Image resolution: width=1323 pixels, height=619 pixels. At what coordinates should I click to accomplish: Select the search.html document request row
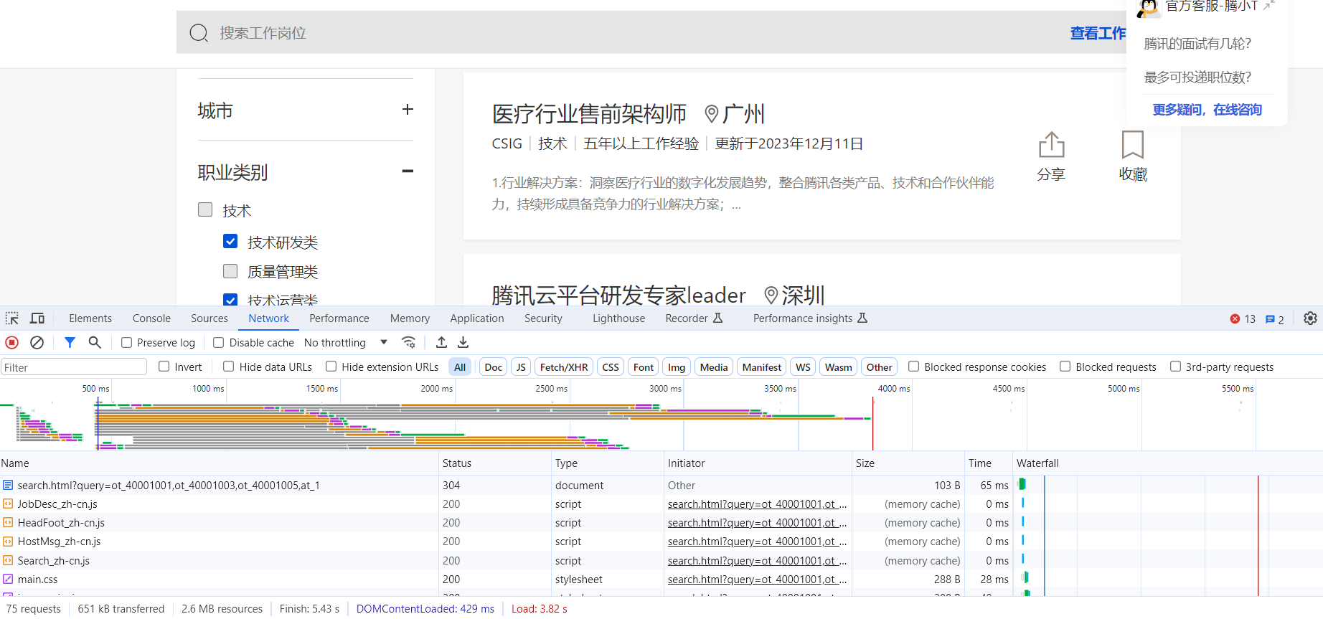[661, 486]
